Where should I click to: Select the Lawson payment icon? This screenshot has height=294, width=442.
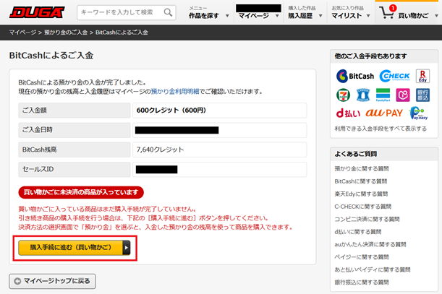(x=363, y=95)
